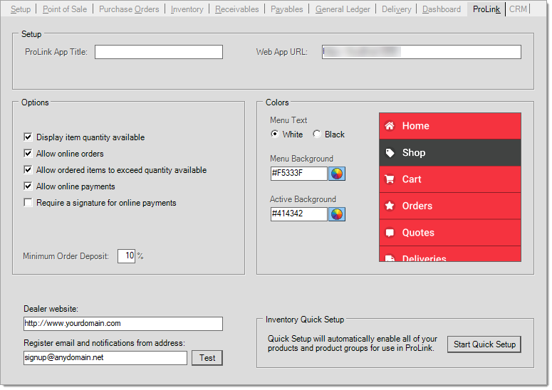
Task: Select the ProLink tab
Action: point(486,9)
